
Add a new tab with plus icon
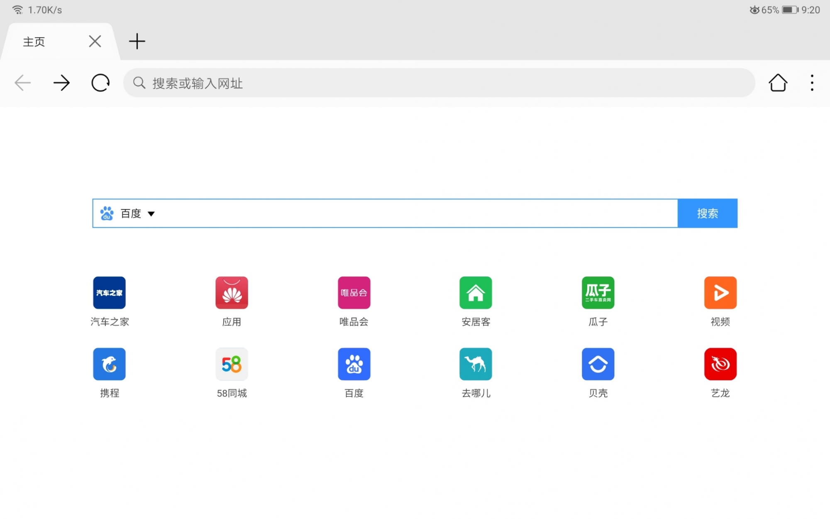coord(137,42)
